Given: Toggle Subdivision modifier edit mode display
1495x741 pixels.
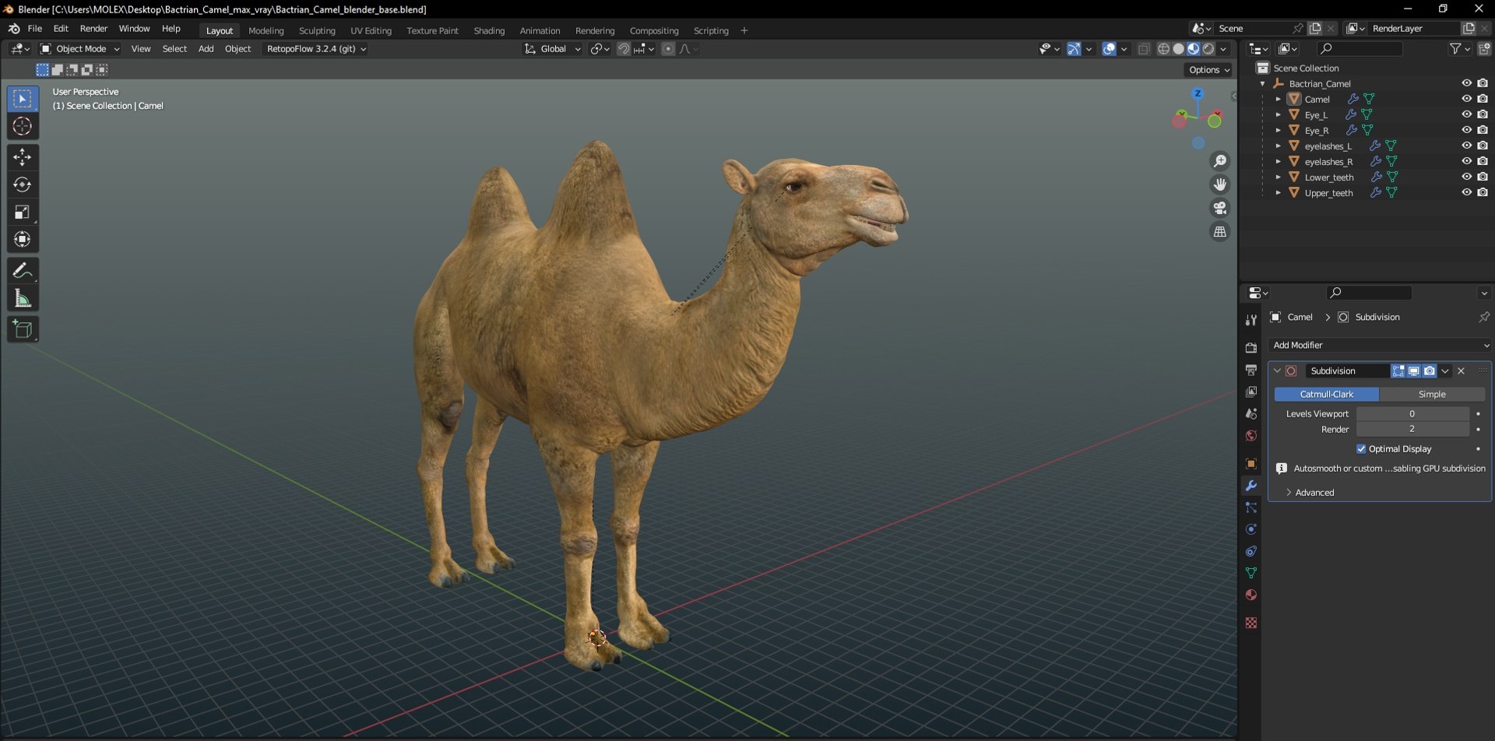Looking at the screenshot, I should click(x=1398, y=370).
